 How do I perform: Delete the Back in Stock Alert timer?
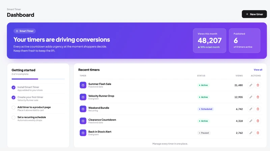[258, 133]
